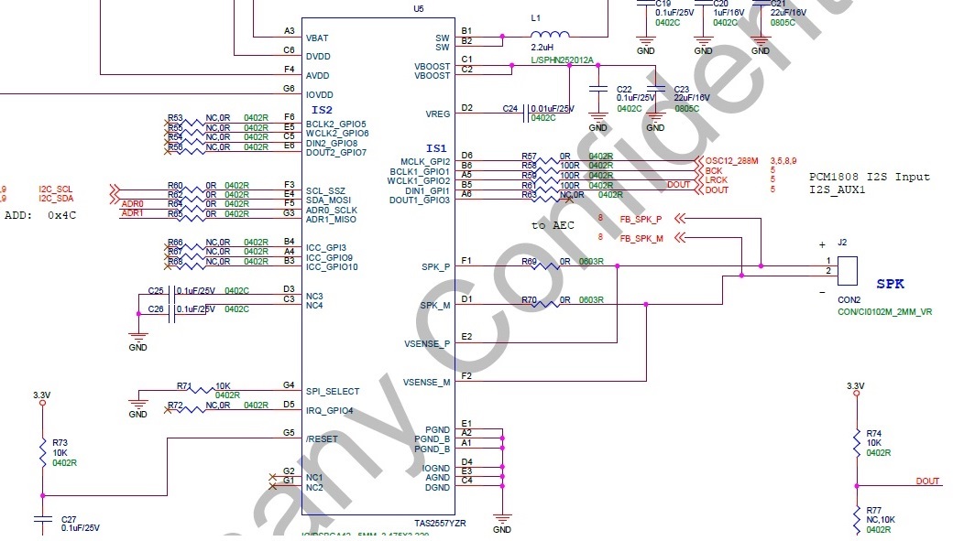Click the FB_SPK_P off-page port arrow
Screen dimensions: 975x541
coord(680,218)
